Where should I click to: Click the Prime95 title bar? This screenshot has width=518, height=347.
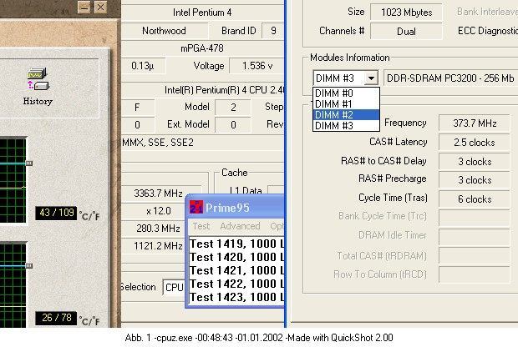point(236,208)
